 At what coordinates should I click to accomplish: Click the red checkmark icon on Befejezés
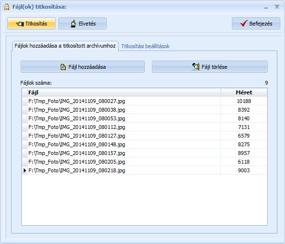[244, 24]
